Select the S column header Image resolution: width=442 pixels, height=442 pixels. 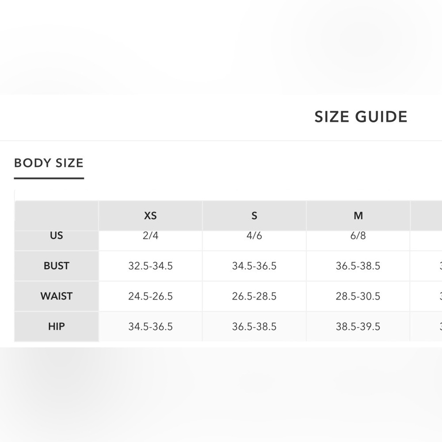tap(254, 216)
